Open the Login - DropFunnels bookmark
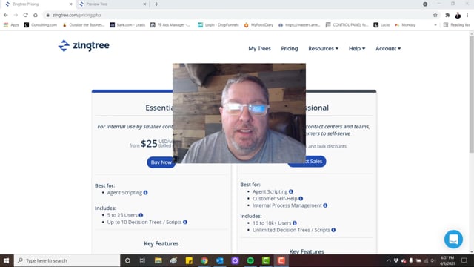The image size is (474, 267). tap(218, 25)
